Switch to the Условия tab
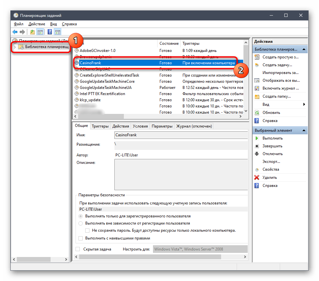Viewport: 319px width, 281px height. tap(140, 126)
